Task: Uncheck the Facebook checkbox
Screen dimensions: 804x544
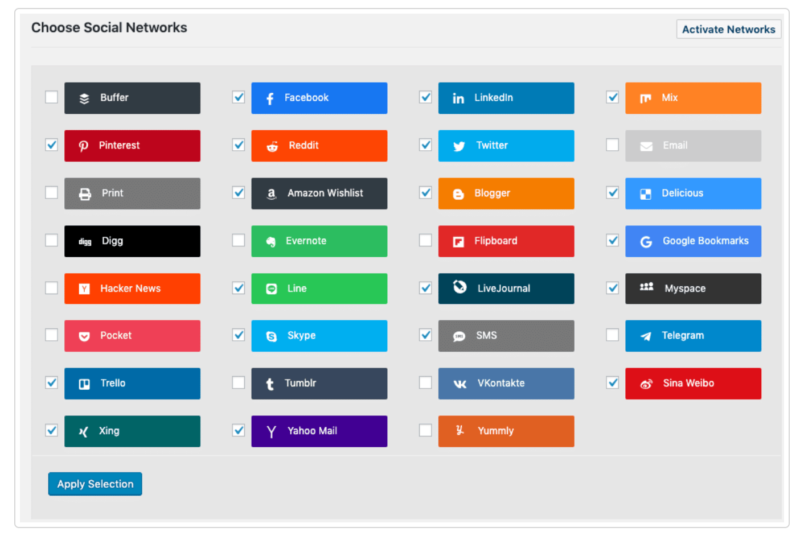Action: pyautogui.click(x=239, y=97)
